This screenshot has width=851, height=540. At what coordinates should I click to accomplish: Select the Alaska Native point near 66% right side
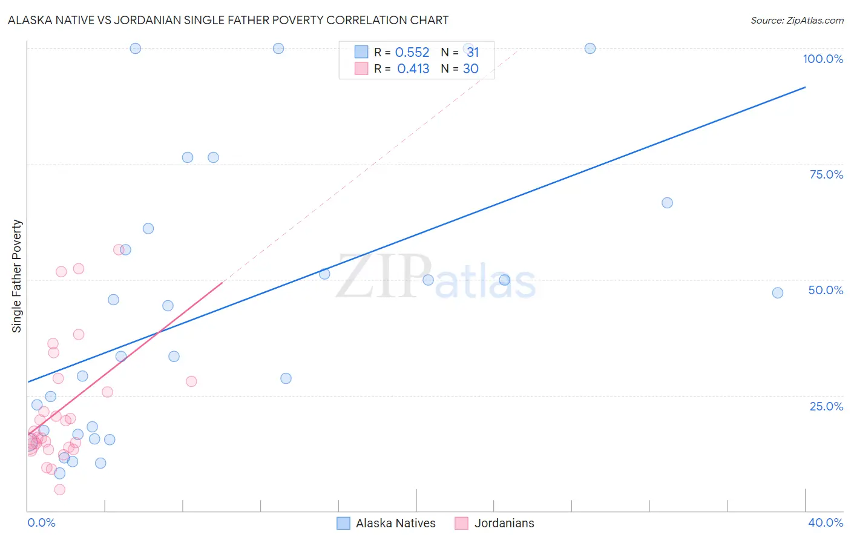(x=667, y=203)
